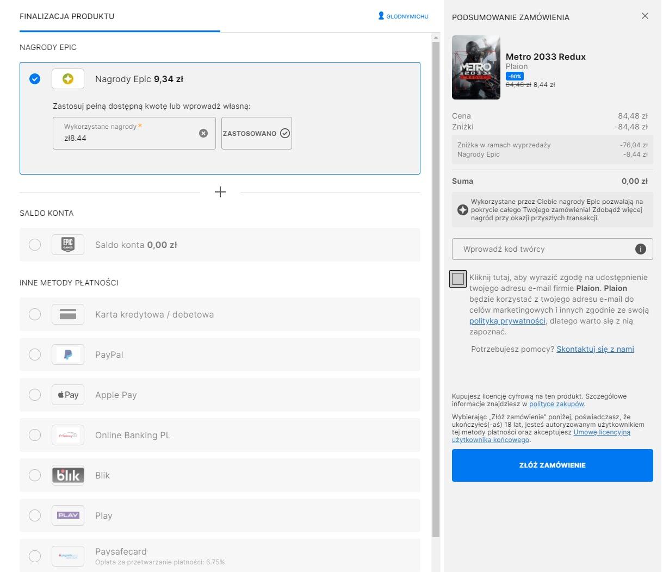Select the Saldo konta radio button

coord(35,245)
